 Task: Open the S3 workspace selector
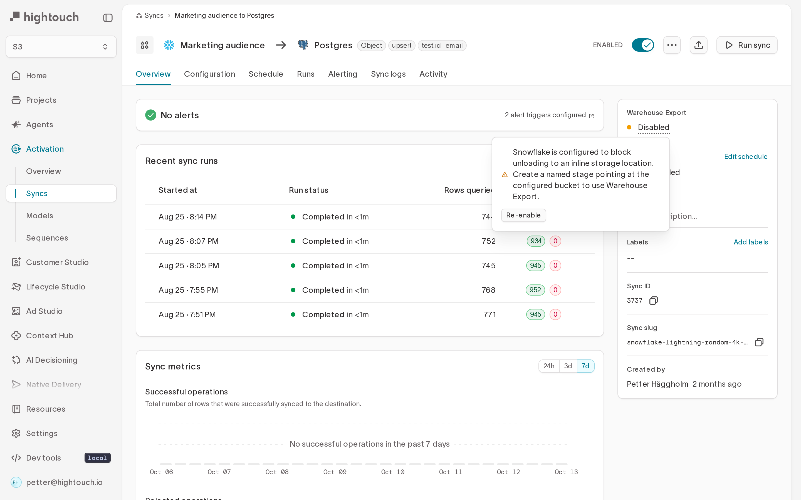click(x=61, y=47)
